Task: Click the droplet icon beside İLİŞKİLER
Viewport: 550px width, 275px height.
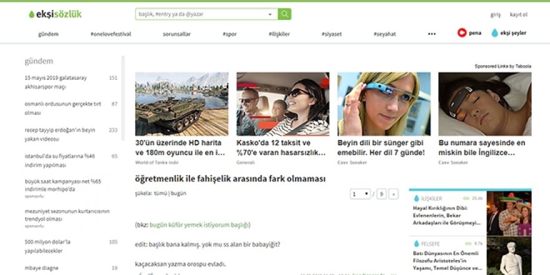Action: click(417, 199)
